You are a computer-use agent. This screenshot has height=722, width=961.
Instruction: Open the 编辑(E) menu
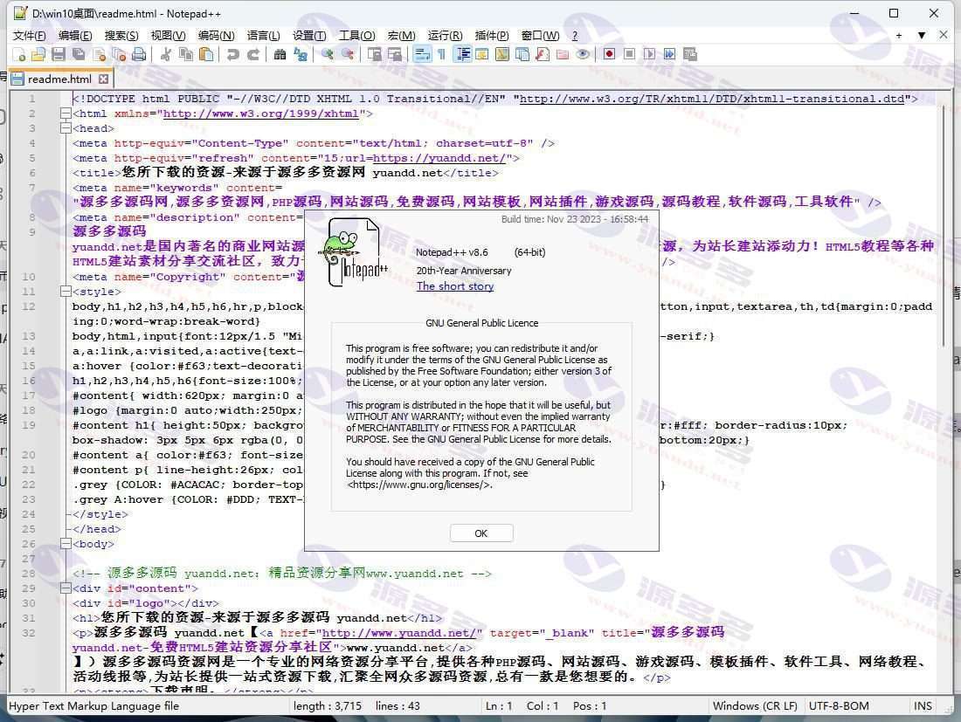coord(75,36)
